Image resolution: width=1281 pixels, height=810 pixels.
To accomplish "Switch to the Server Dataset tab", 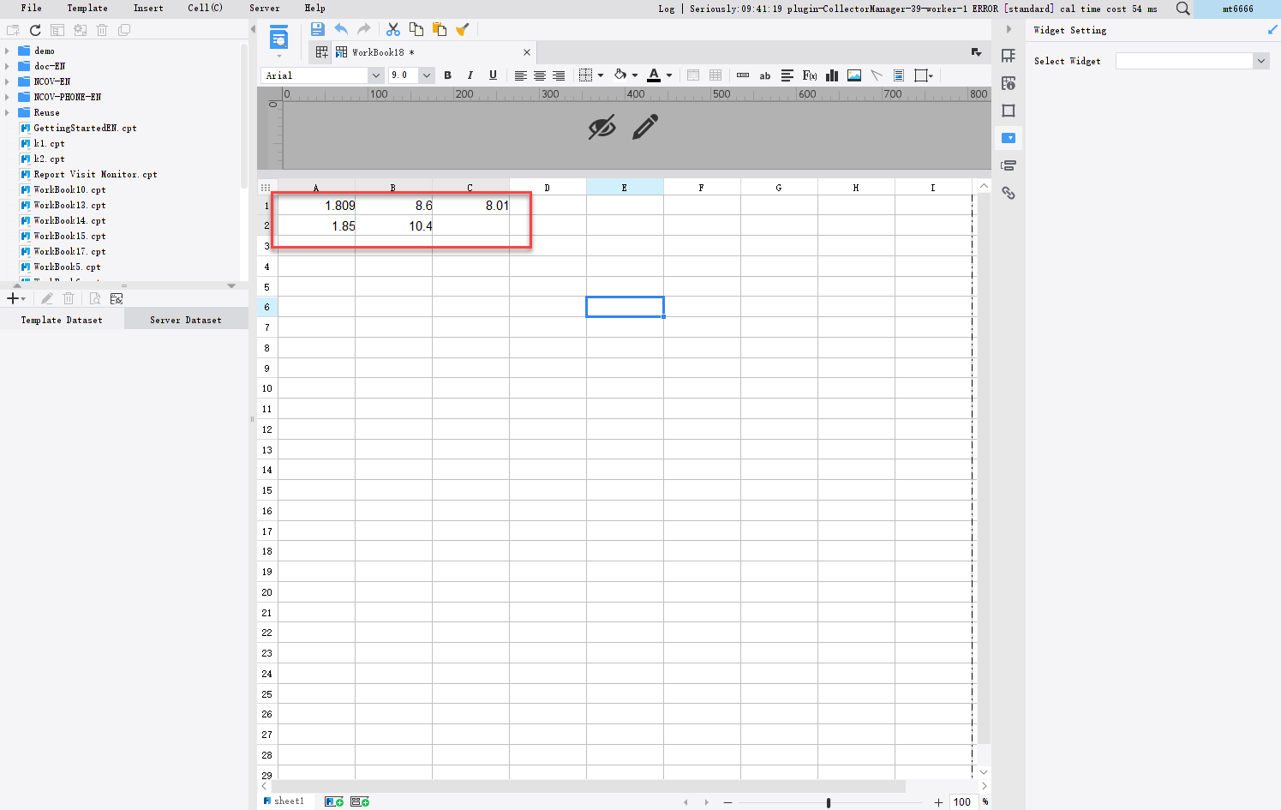I will pos(185,319).
